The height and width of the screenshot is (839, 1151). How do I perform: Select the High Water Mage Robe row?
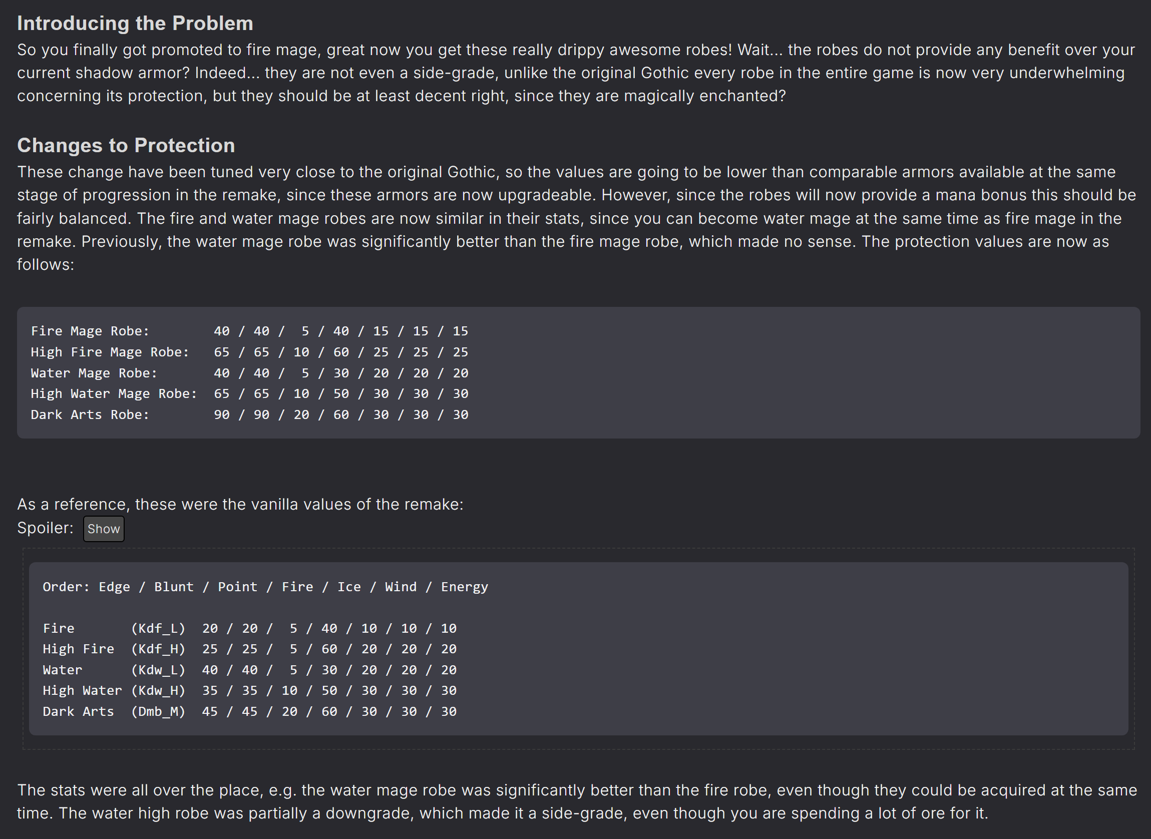click(x=249, y=393)
